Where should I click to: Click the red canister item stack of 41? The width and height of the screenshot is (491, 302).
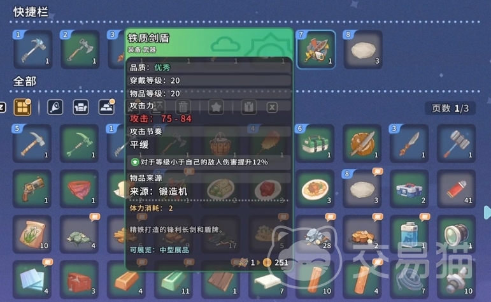click(456, 189)
